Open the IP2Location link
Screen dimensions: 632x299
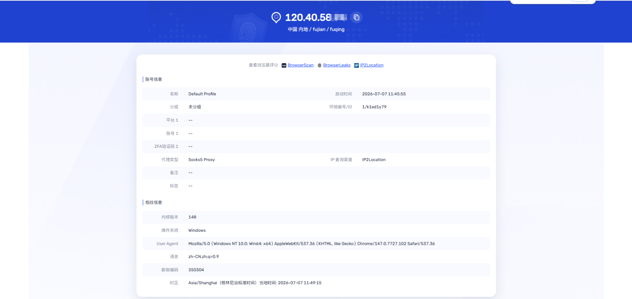(x=372, y=65)
